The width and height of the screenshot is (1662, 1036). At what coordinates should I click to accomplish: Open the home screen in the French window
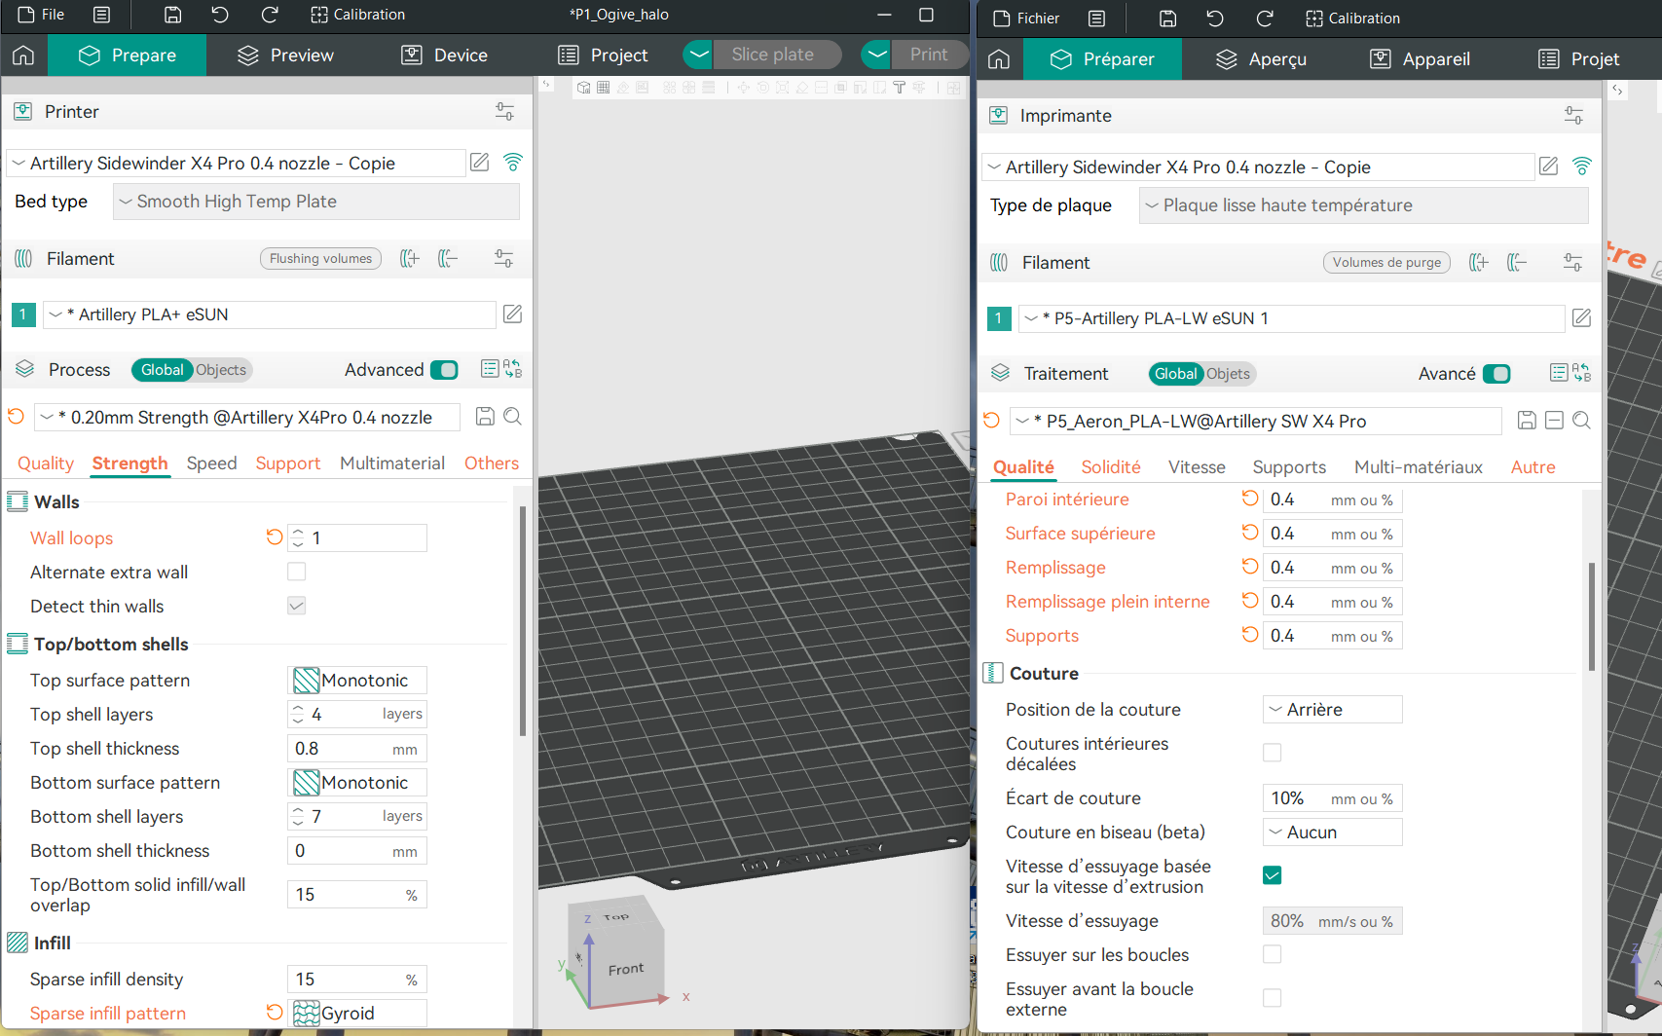point(999,59)
